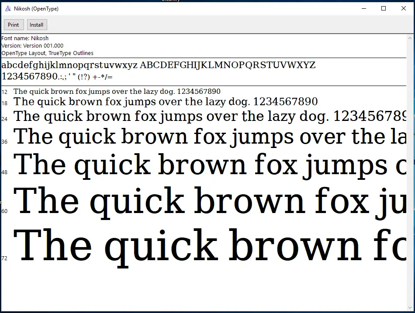
Task: Click the lowercase and uppercase alphabet sample line
Action: 159,65
